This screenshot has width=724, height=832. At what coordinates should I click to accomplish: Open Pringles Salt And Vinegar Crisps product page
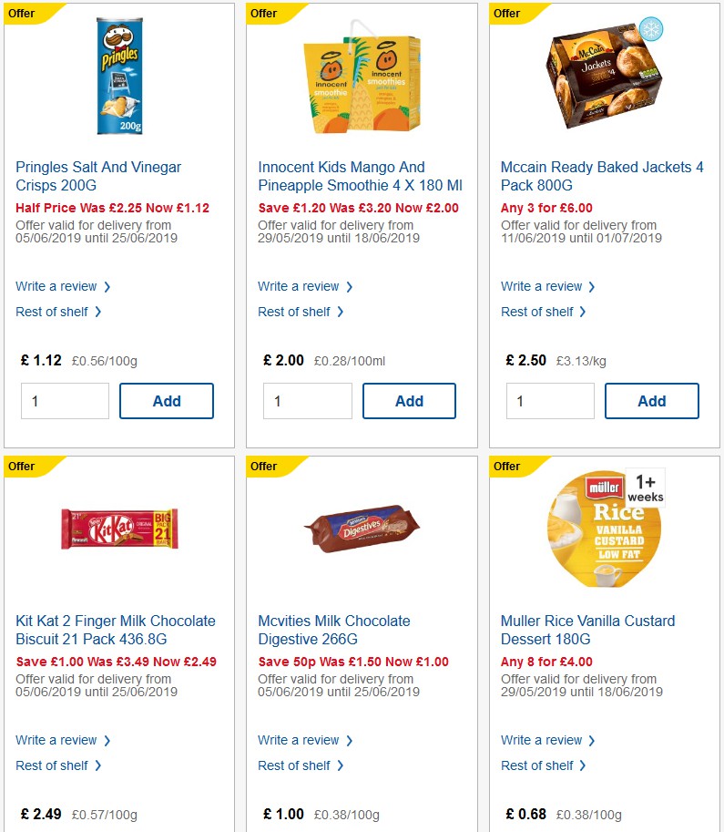(97, 176)
